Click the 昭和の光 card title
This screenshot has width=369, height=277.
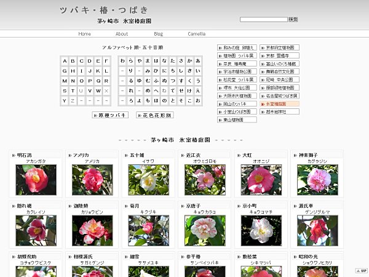[x=308, y=257]
